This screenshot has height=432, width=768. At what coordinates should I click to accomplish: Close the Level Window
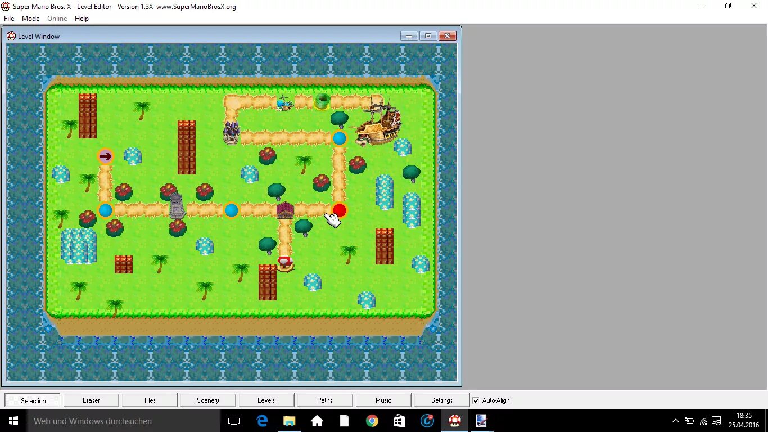tap(447, 36)
